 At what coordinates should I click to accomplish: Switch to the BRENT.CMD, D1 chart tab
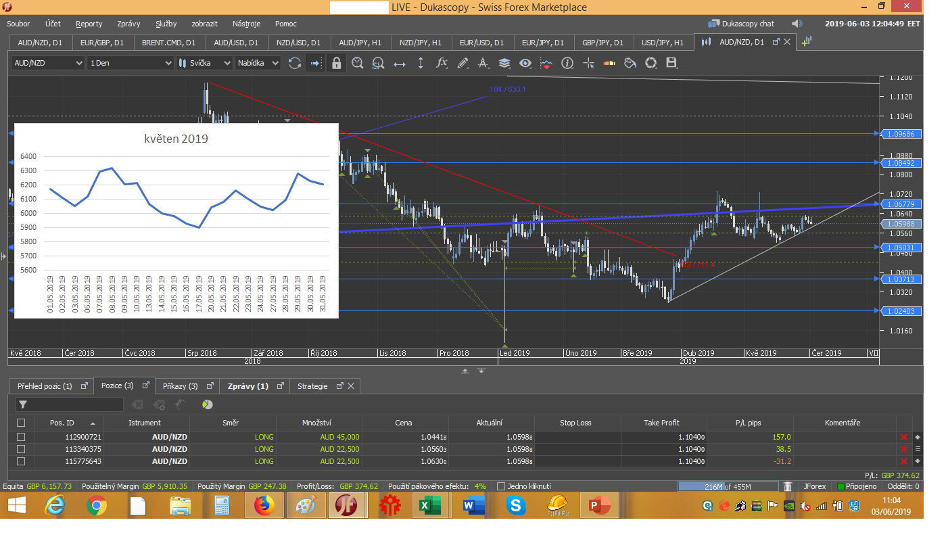(x=168, y=43)
